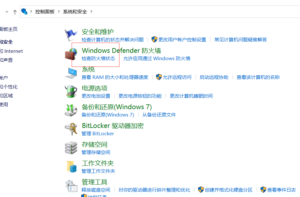
Task: Click shield icon beside 允许远程访问
Action: 159,77
